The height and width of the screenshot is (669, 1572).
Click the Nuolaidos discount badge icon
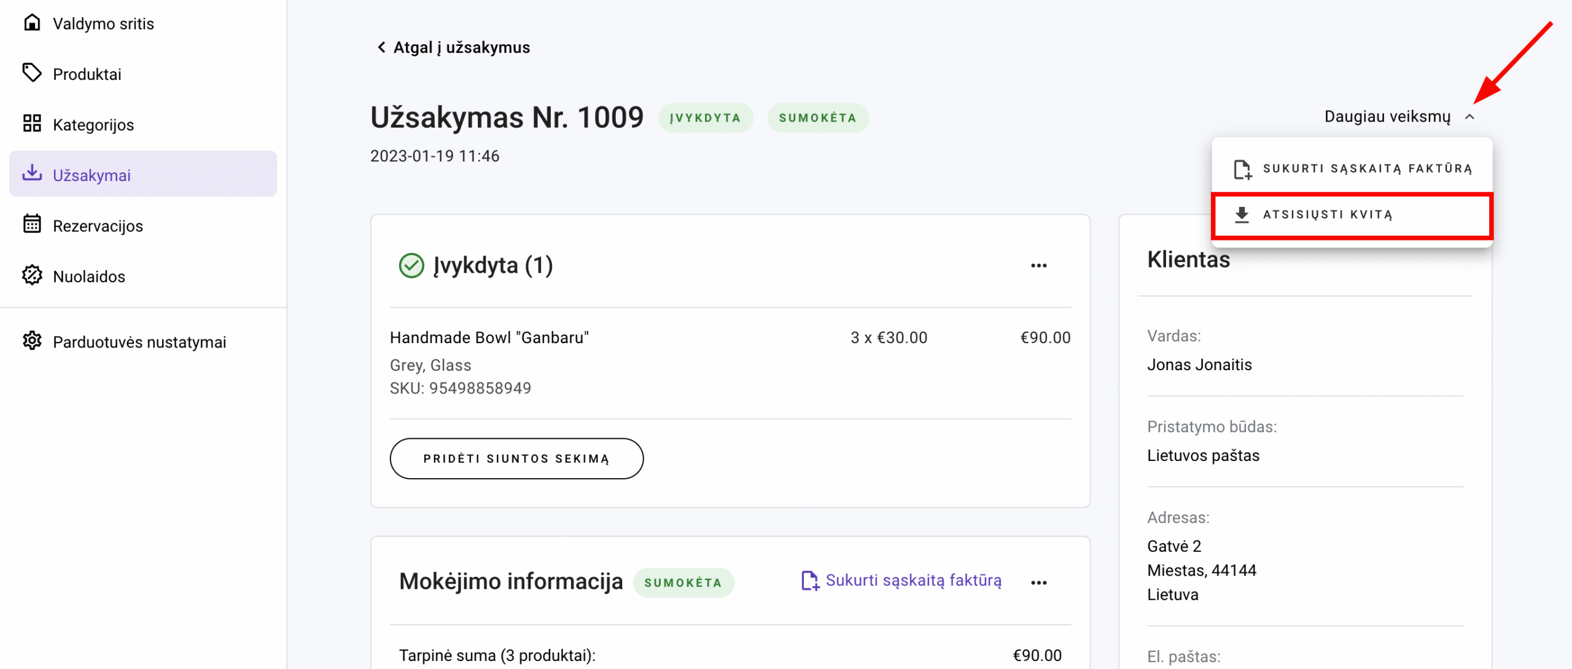click(32, 275)
